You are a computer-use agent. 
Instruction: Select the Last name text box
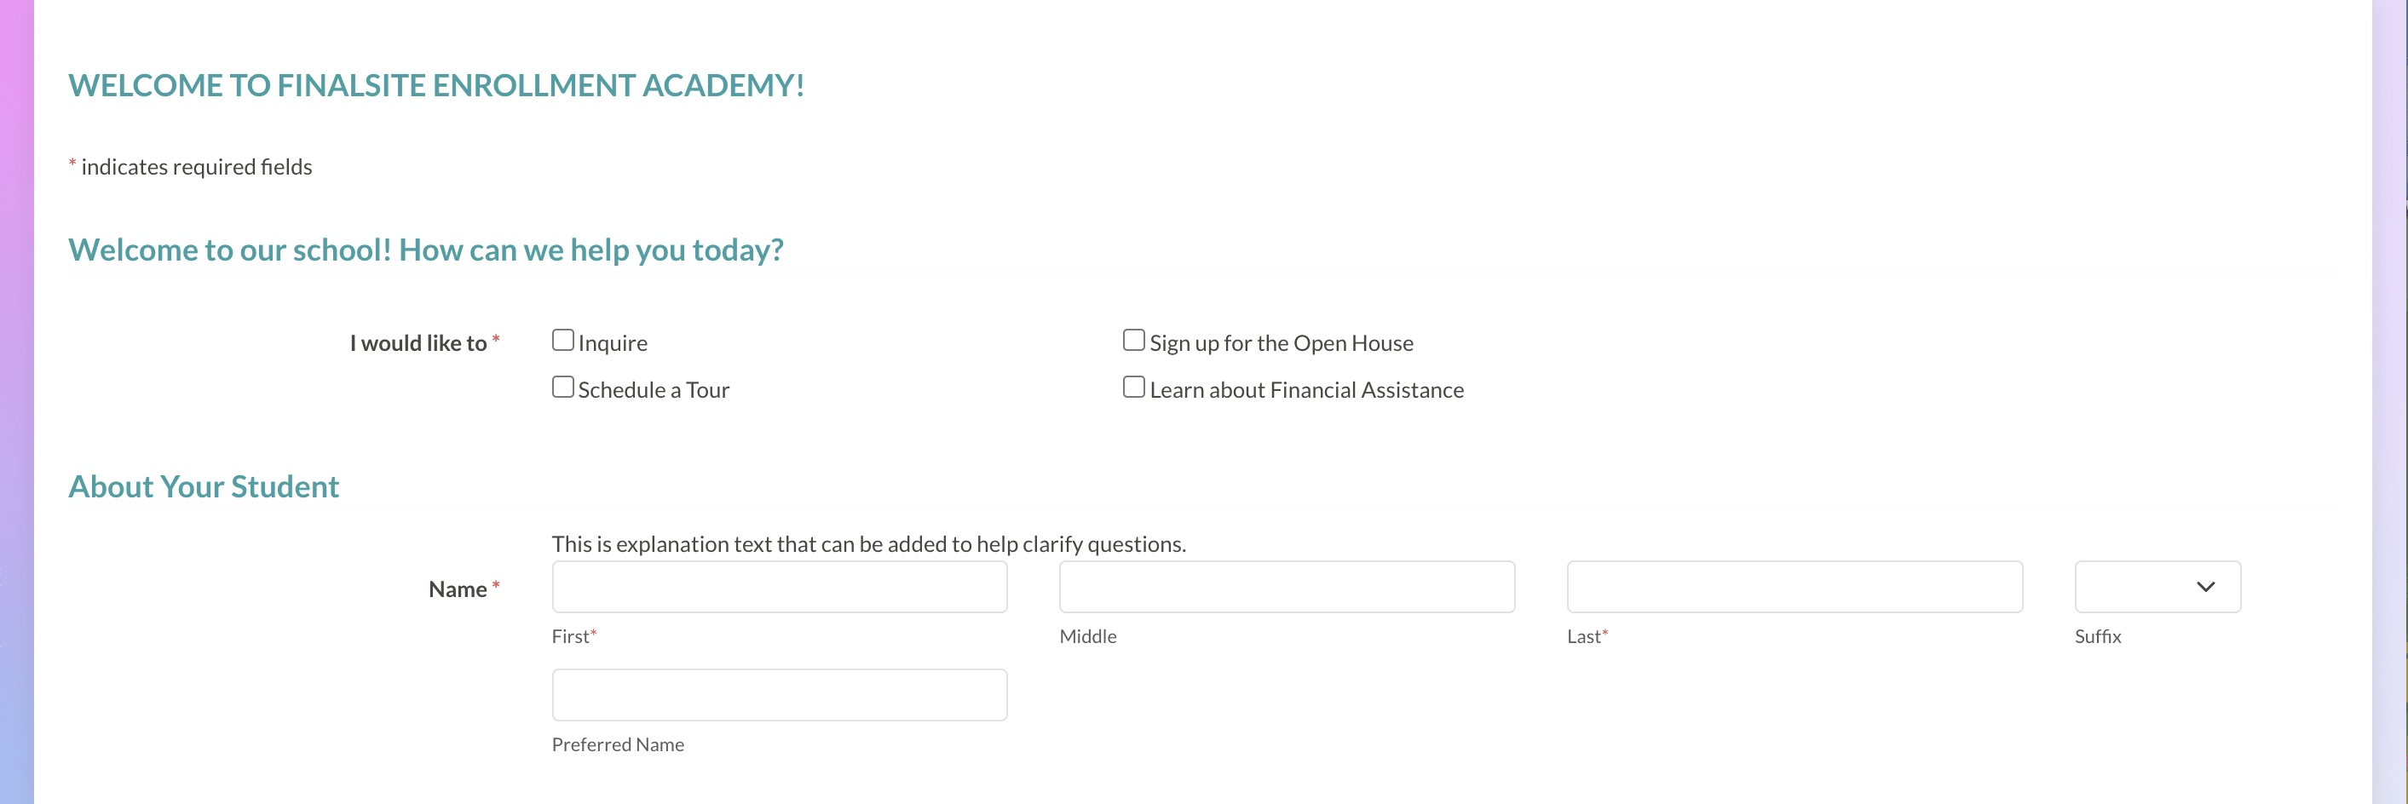[1794, 587]
